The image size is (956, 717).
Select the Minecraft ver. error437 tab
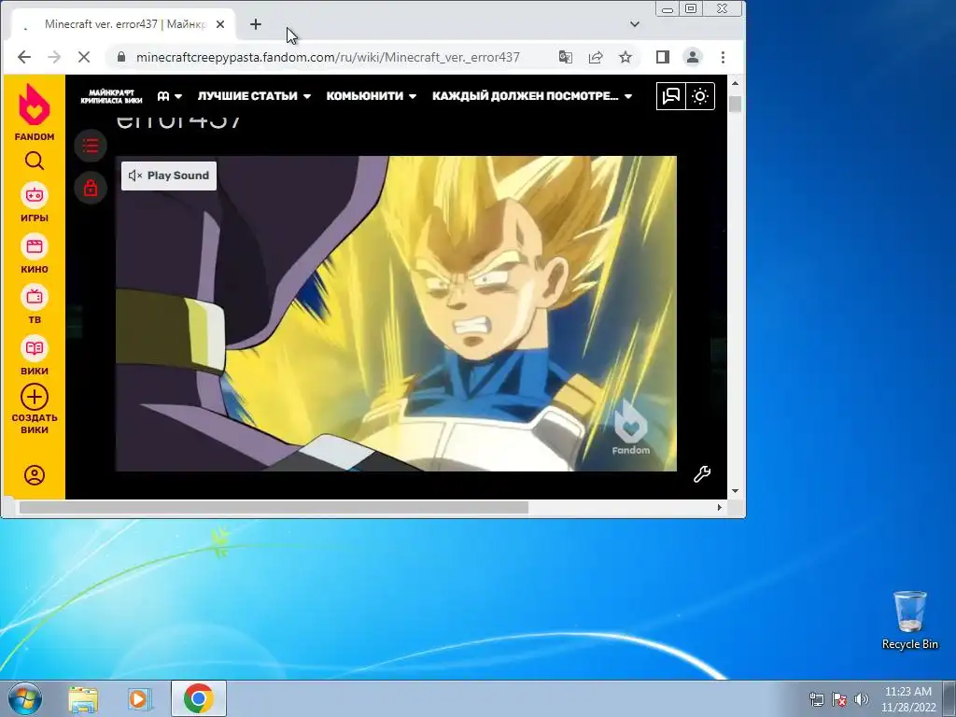126,24
